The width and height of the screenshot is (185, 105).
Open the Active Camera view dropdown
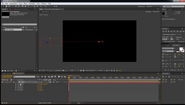coord(91,71)
